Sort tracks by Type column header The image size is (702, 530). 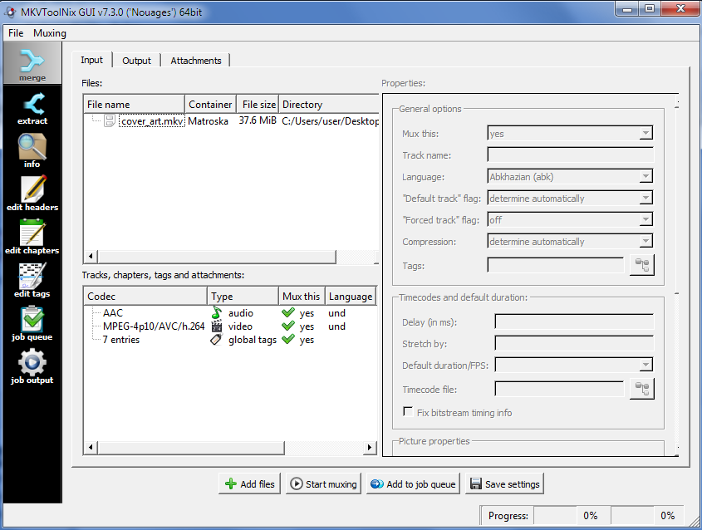tap(243, 297)
